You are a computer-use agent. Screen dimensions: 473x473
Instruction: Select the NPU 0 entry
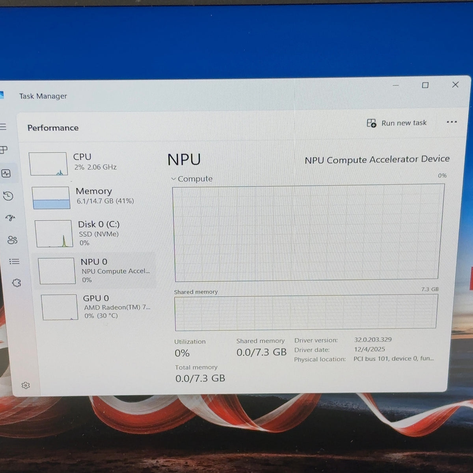pyautogui.click(x=95, y=271)
